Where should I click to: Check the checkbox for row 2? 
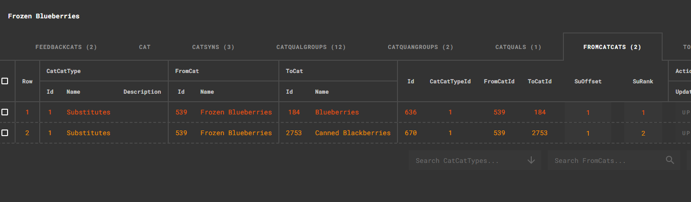click(x=5, y=133)
